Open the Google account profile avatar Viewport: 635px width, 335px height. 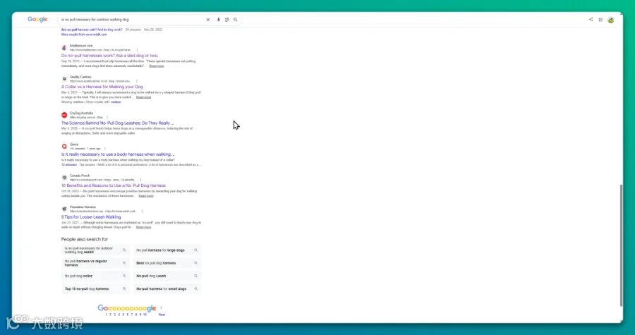point(611,20)
